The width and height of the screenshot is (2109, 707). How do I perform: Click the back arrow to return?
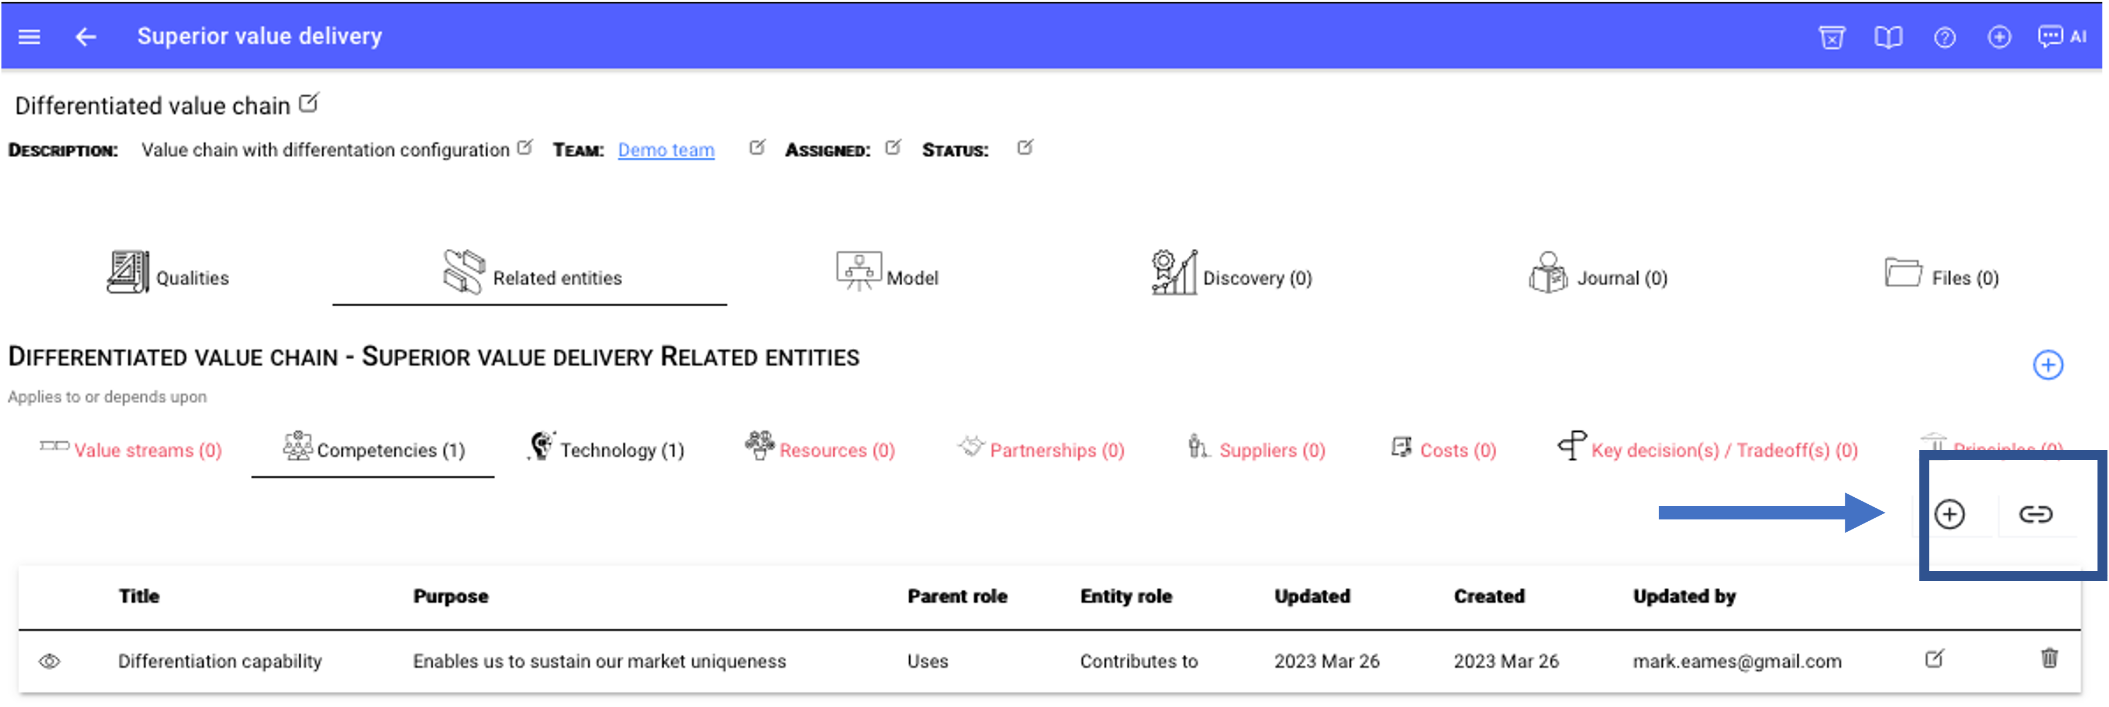pos(85,37)
